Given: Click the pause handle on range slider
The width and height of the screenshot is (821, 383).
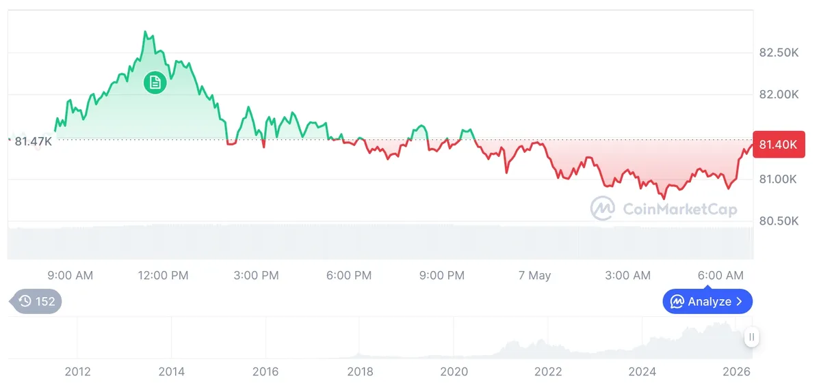Looking at the screenshot, I should pos(751,337).
